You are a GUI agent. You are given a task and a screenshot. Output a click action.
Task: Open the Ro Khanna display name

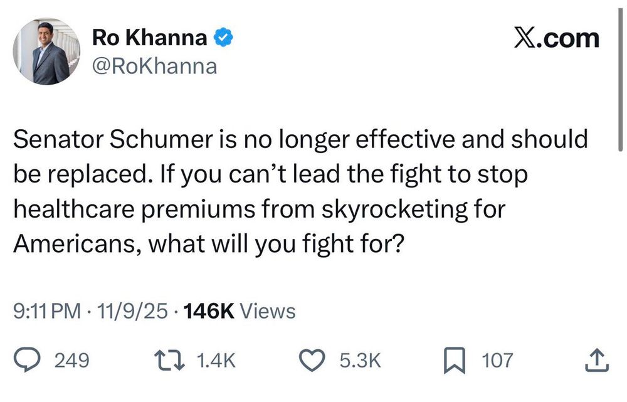tap(149, 39)
